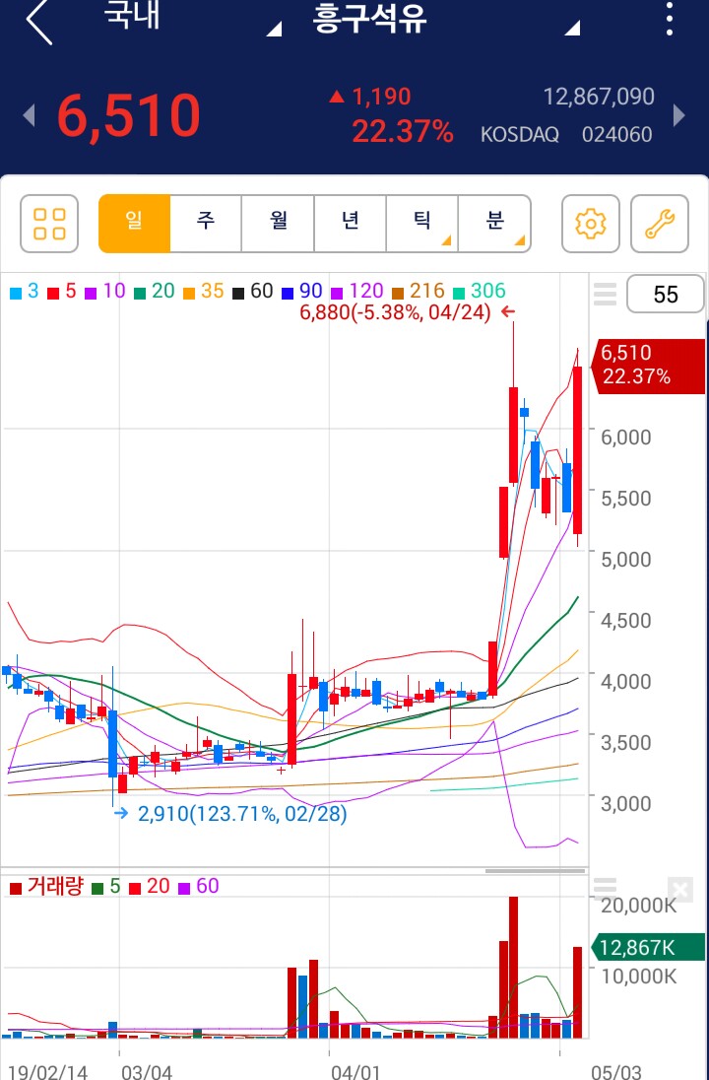709x1080 pixels.
Task: Show previous stock with left triangle
Action: coord(29,115)
